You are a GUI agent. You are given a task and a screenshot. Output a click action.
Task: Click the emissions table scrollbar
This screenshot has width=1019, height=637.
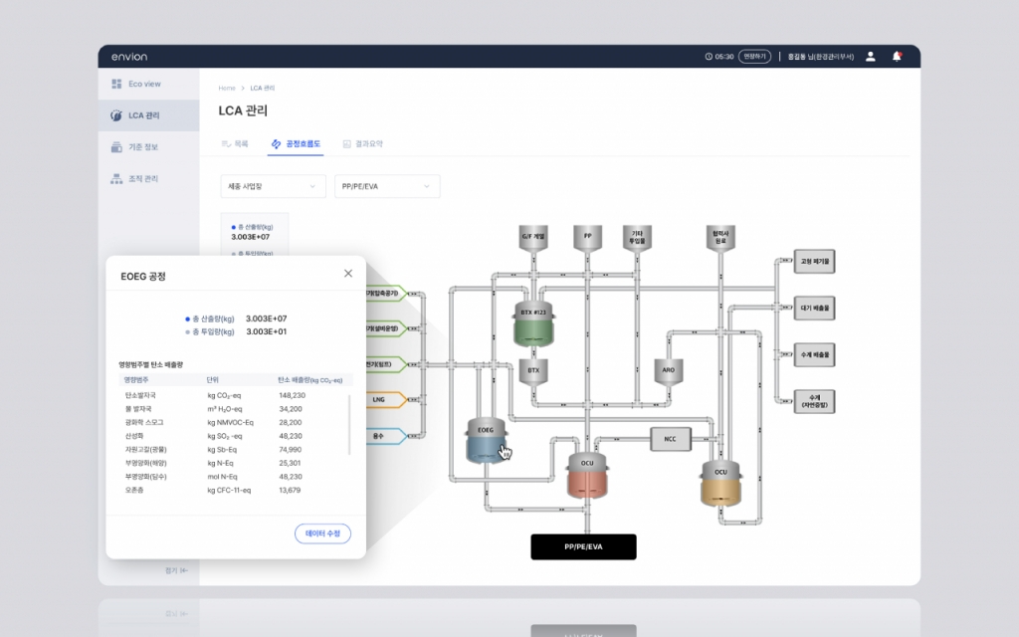click(349, 425)
